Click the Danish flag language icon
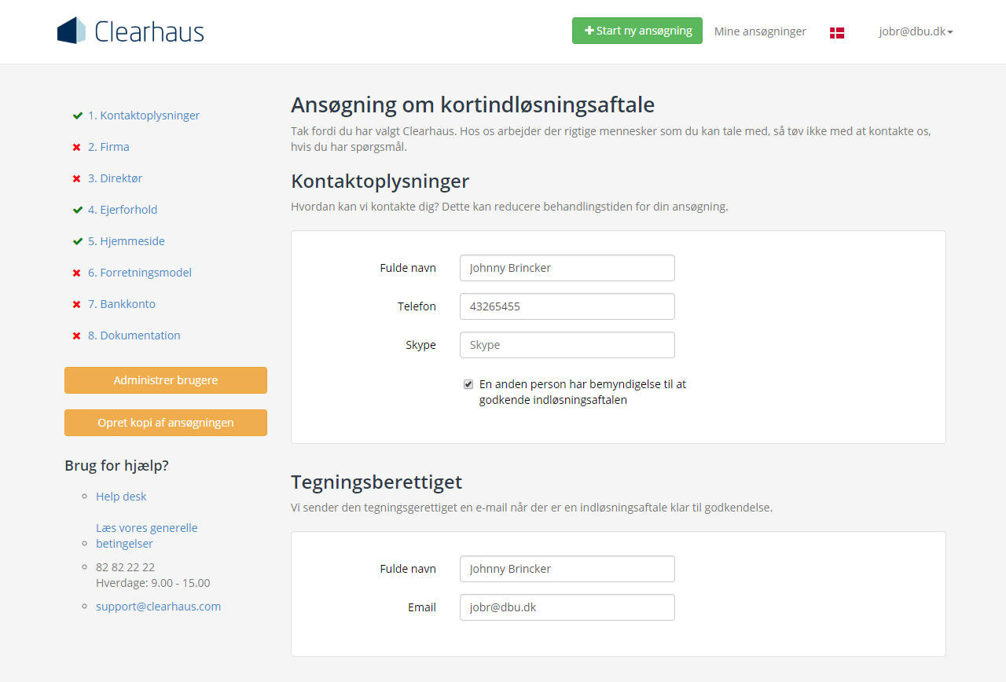The height and width of the screenshot is (682, 1006). [x=837, y=33]
